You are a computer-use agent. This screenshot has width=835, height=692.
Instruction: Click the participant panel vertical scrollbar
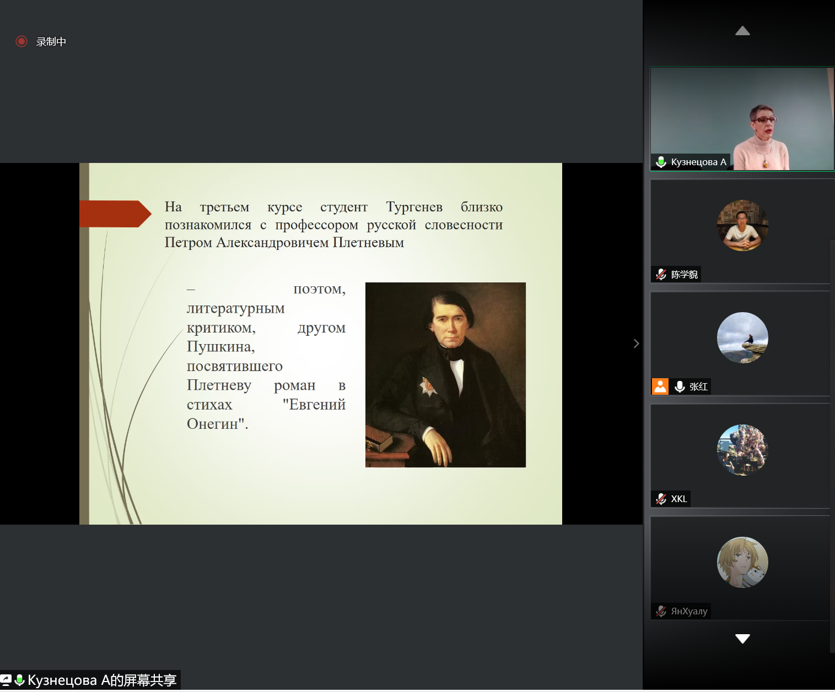[x=832, y=446]
